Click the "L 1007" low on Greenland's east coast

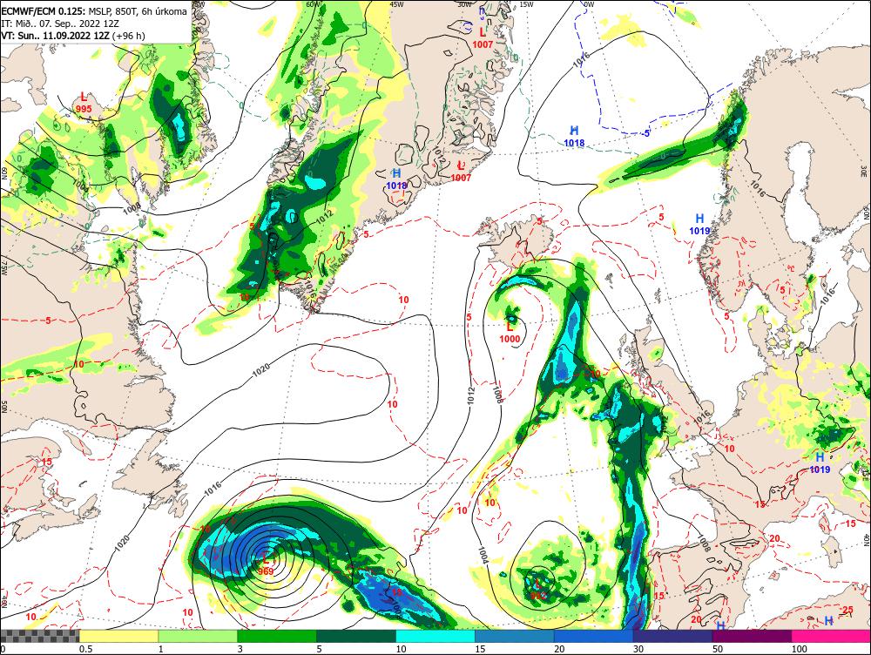(x=461, y=171)
